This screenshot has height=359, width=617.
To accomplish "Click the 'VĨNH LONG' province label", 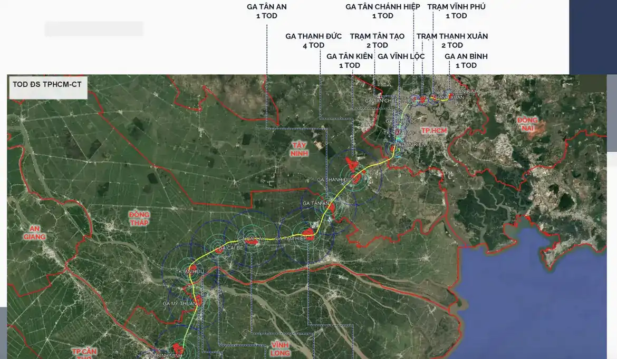I will tap(280, 349).
